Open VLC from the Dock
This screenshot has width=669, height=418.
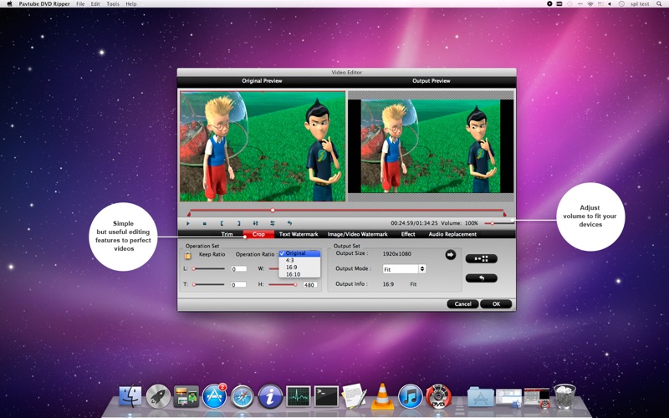(x=381, y=395)
